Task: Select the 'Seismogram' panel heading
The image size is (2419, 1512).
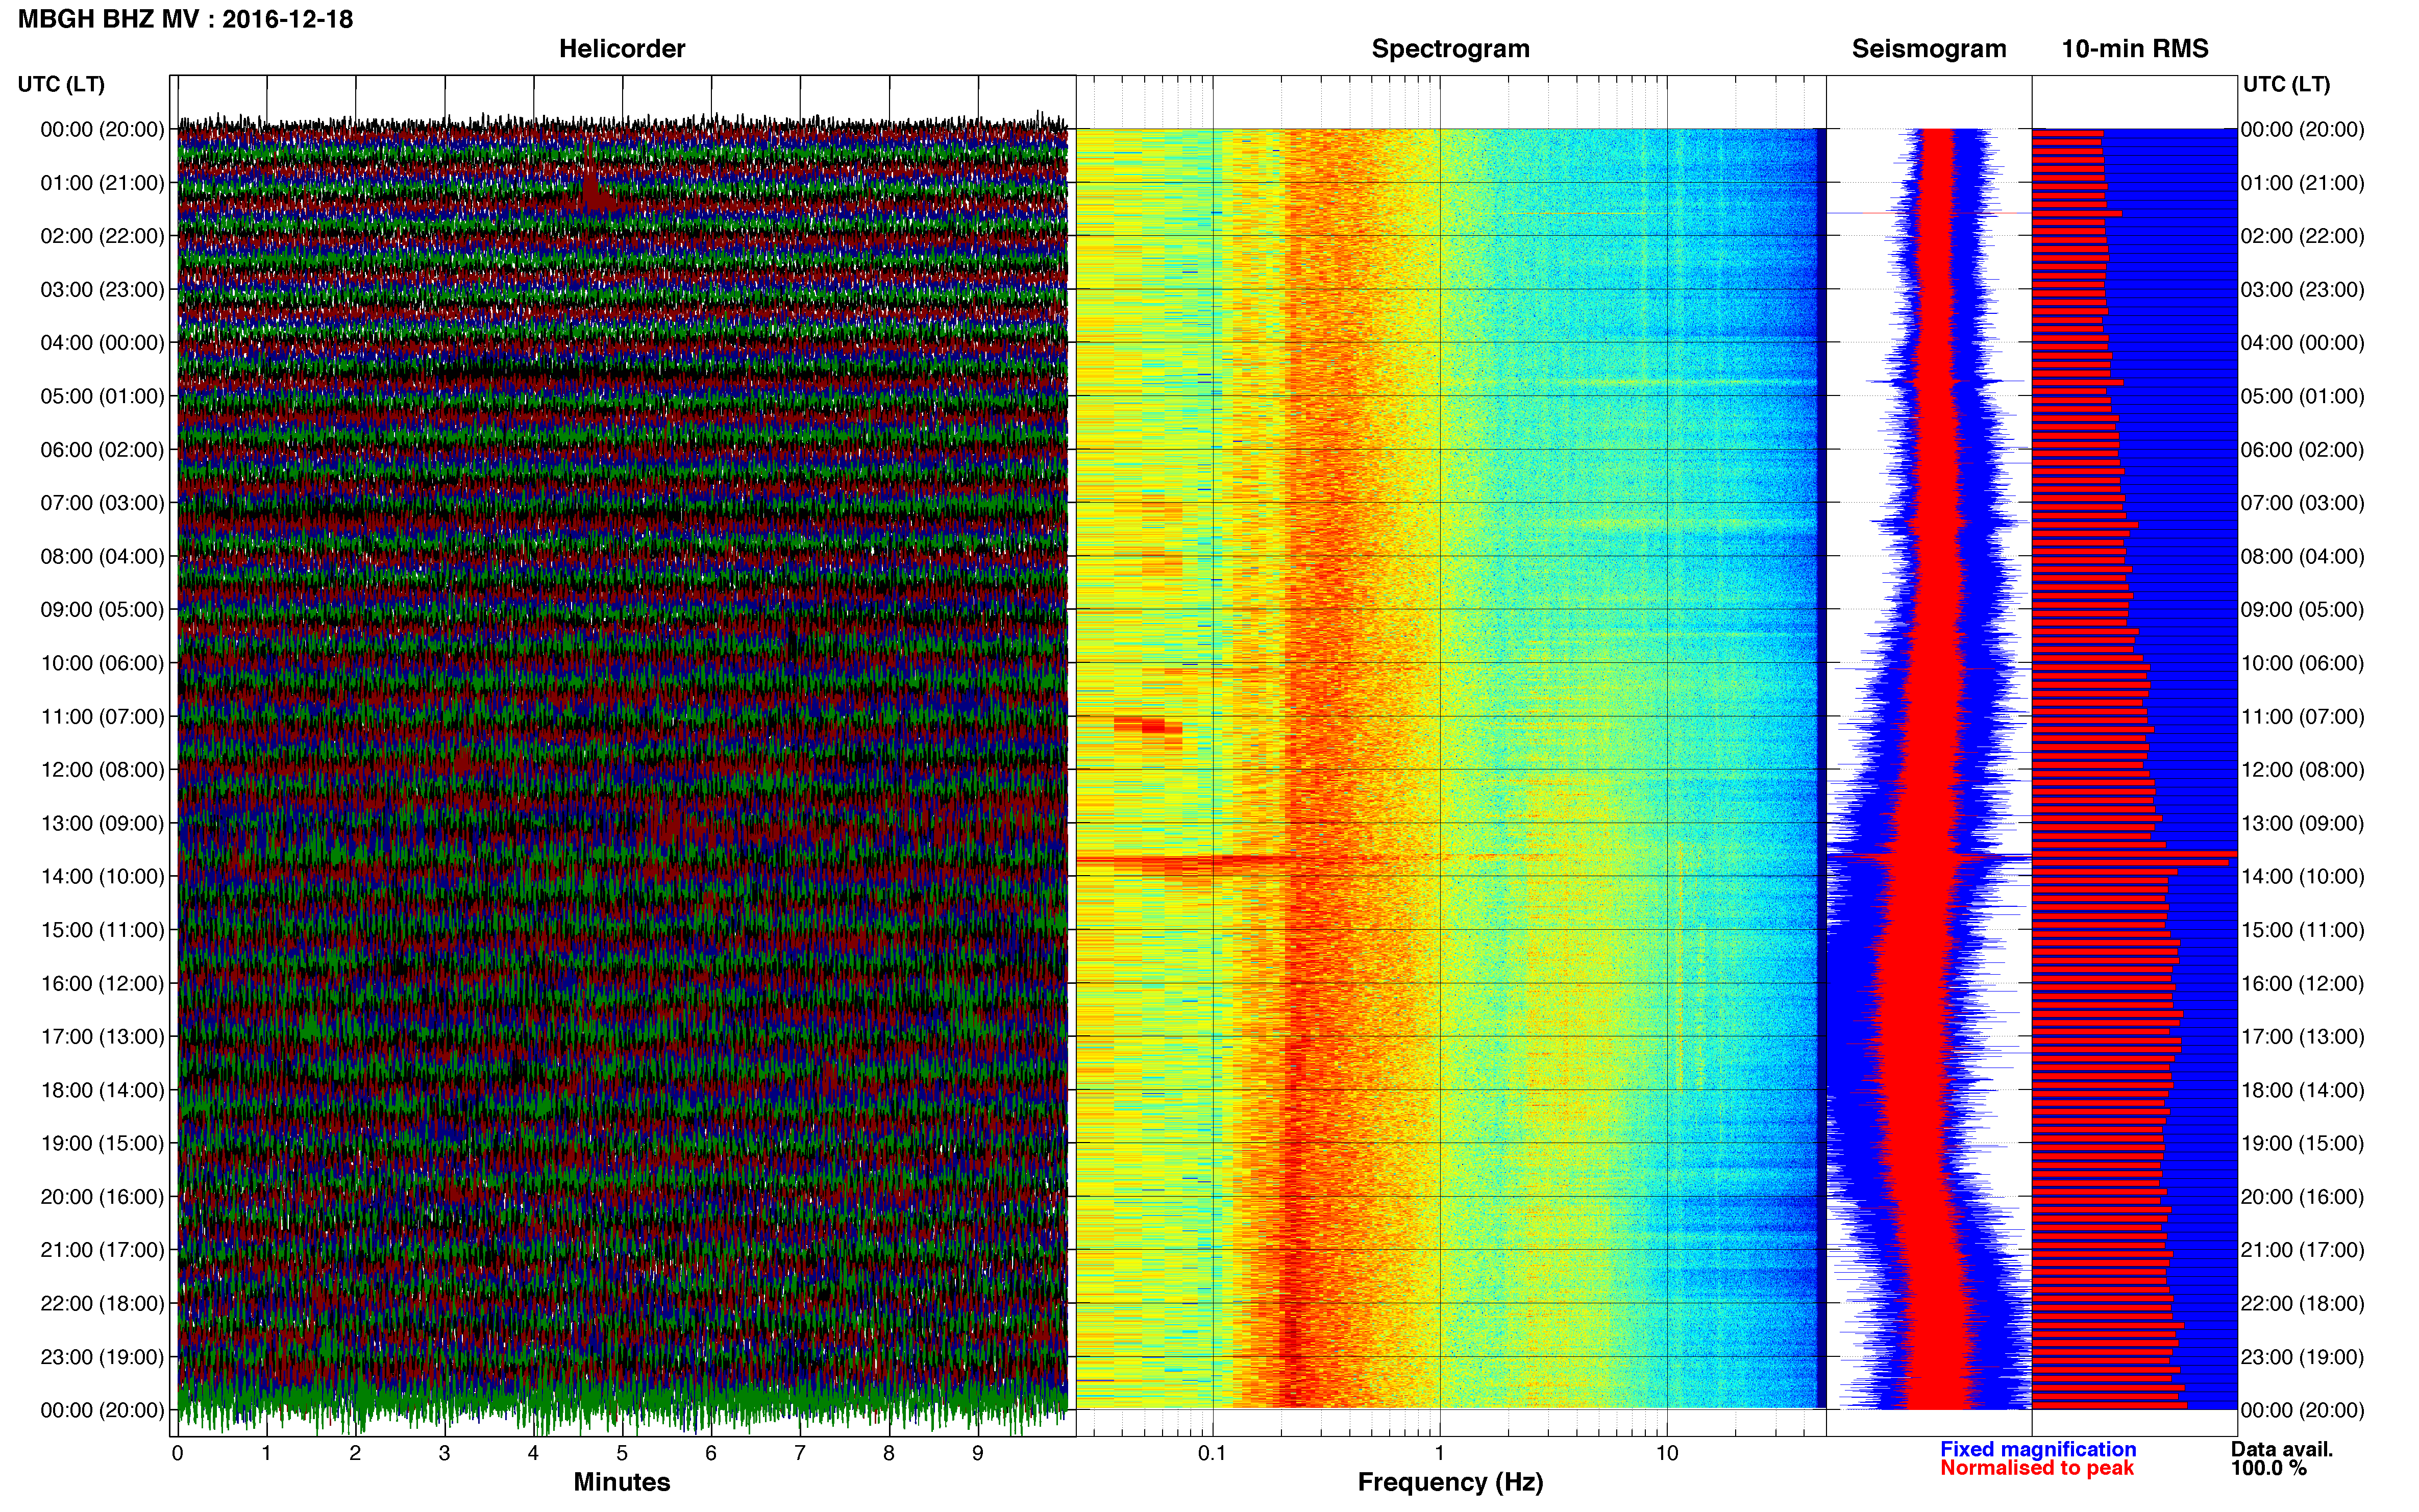Action: coord(1929,49)
